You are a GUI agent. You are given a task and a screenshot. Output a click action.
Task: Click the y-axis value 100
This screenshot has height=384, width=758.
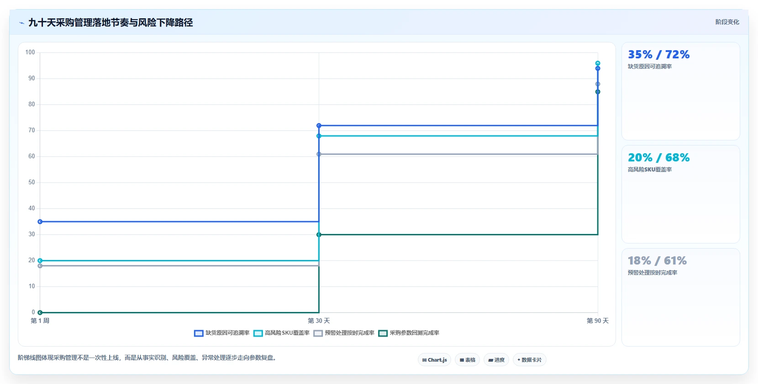pos(30,52)
